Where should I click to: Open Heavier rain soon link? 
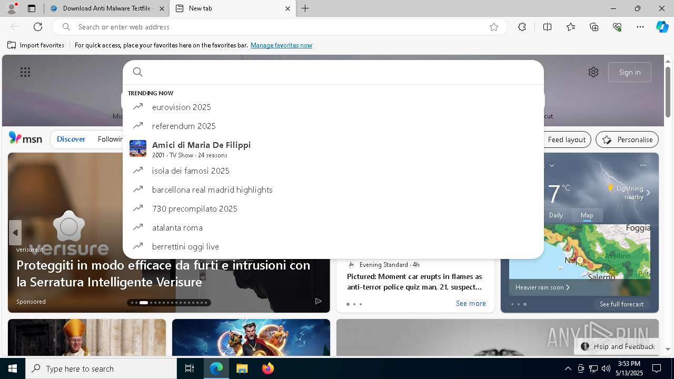tap(542, 287)
